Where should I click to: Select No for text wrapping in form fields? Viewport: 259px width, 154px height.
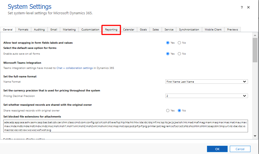[179, 43]
